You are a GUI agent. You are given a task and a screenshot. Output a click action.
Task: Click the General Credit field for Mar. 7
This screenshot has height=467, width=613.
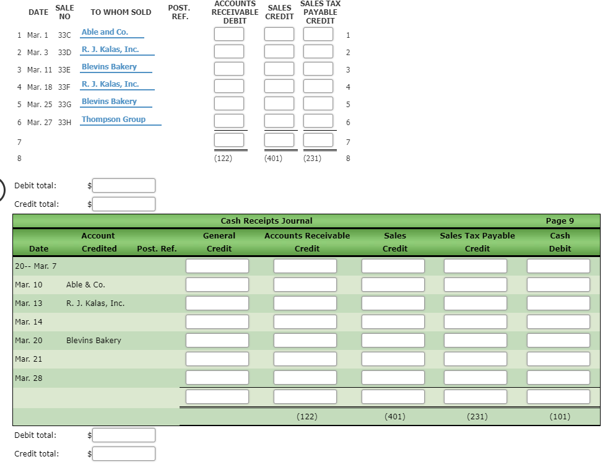point(217,265)
